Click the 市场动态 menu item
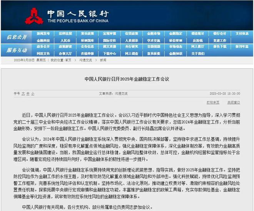This screenshot has width=254, height=211. tap(175, 47)
